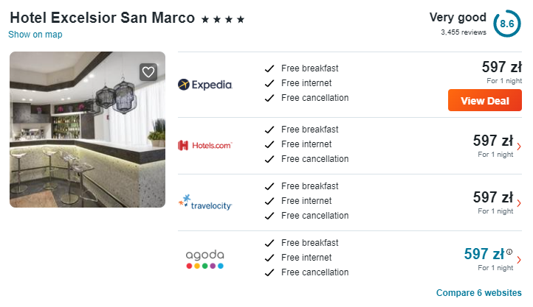Open travelocity deal via red chevron
Viewport: 533px width, 307px height.
519,203
